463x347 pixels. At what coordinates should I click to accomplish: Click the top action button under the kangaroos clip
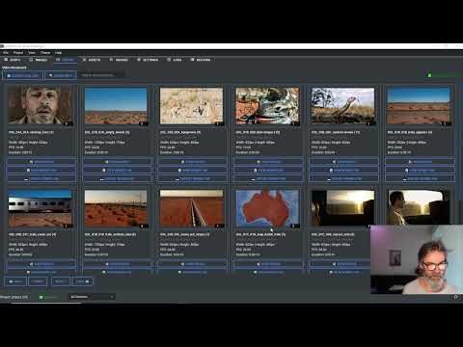[193, 162]
